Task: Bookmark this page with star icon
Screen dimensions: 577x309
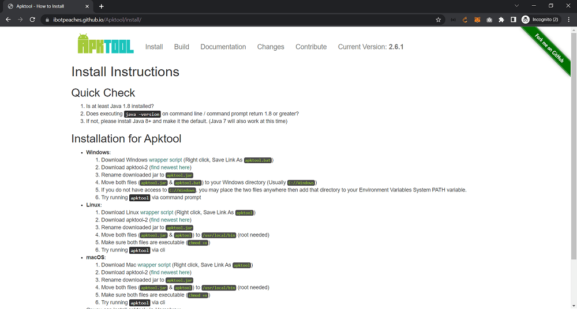Action: coord(439,20)
